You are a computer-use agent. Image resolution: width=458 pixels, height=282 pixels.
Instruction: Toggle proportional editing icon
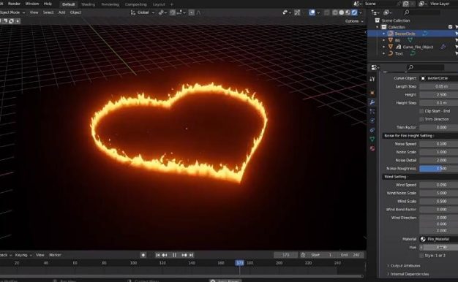pos(191,12)
